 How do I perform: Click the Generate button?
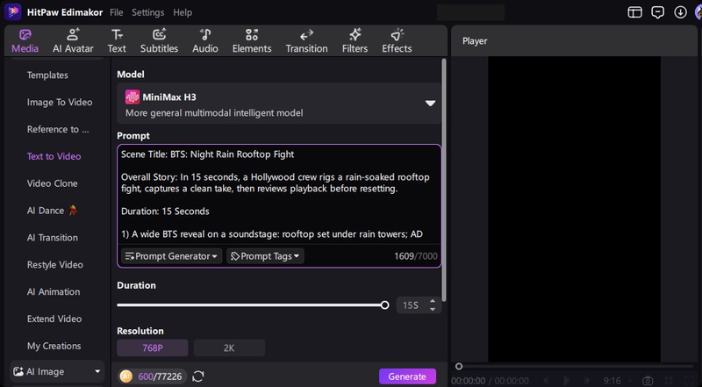point(407,376)
